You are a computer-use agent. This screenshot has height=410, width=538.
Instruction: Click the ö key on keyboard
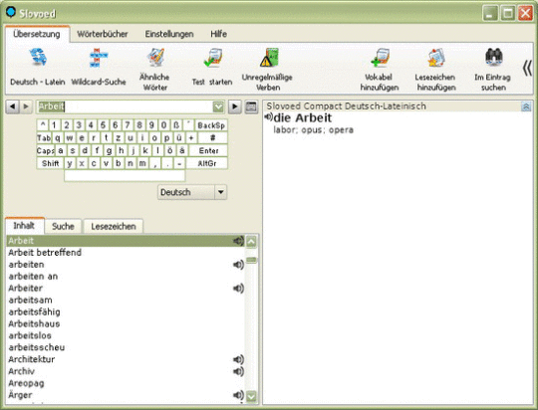coord(169,151)
